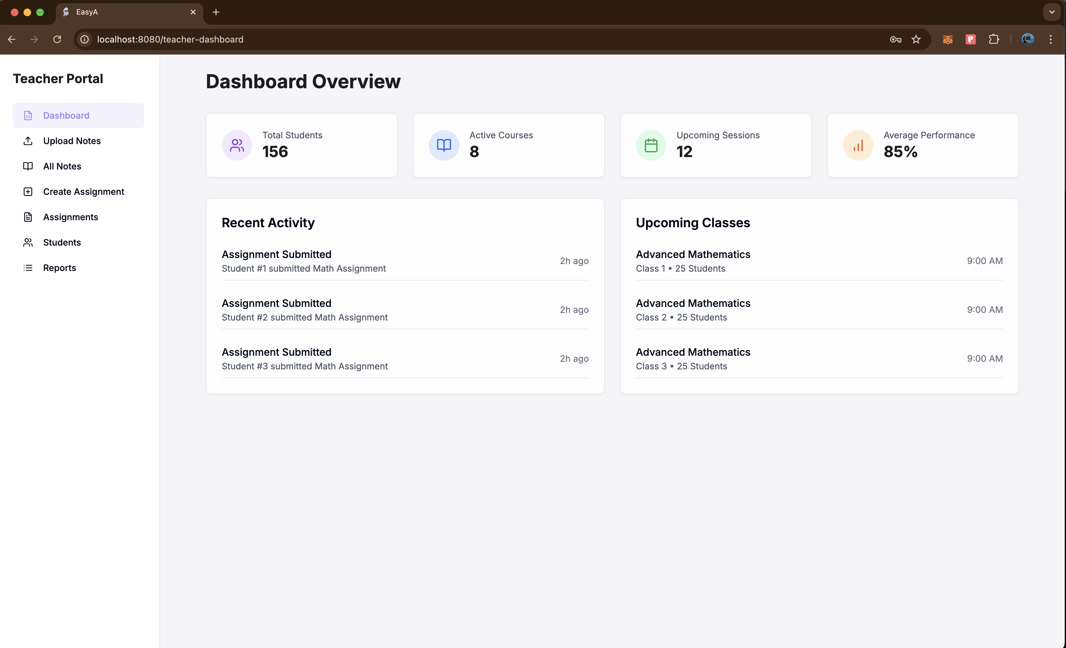Click the Average Performance bar chart icon
The height and width of the screenshot is (648, 1066).
[x=858, y=145]
